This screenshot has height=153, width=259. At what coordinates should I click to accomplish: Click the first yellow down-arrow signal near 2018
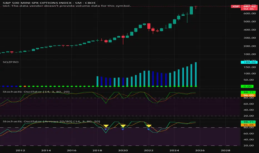pos(106,126)
